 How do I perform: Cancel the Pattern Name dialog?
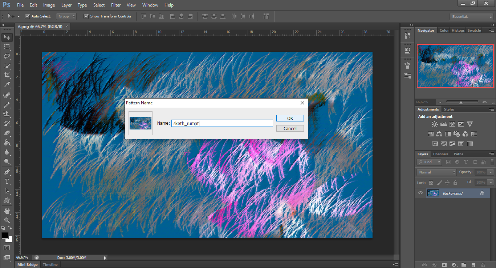coord(290,128)
